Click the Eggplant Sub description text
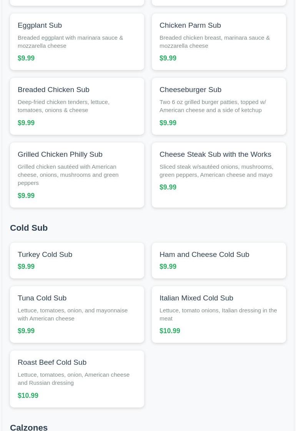This screenshot has width=296, height=431. (x=70, y=42)
